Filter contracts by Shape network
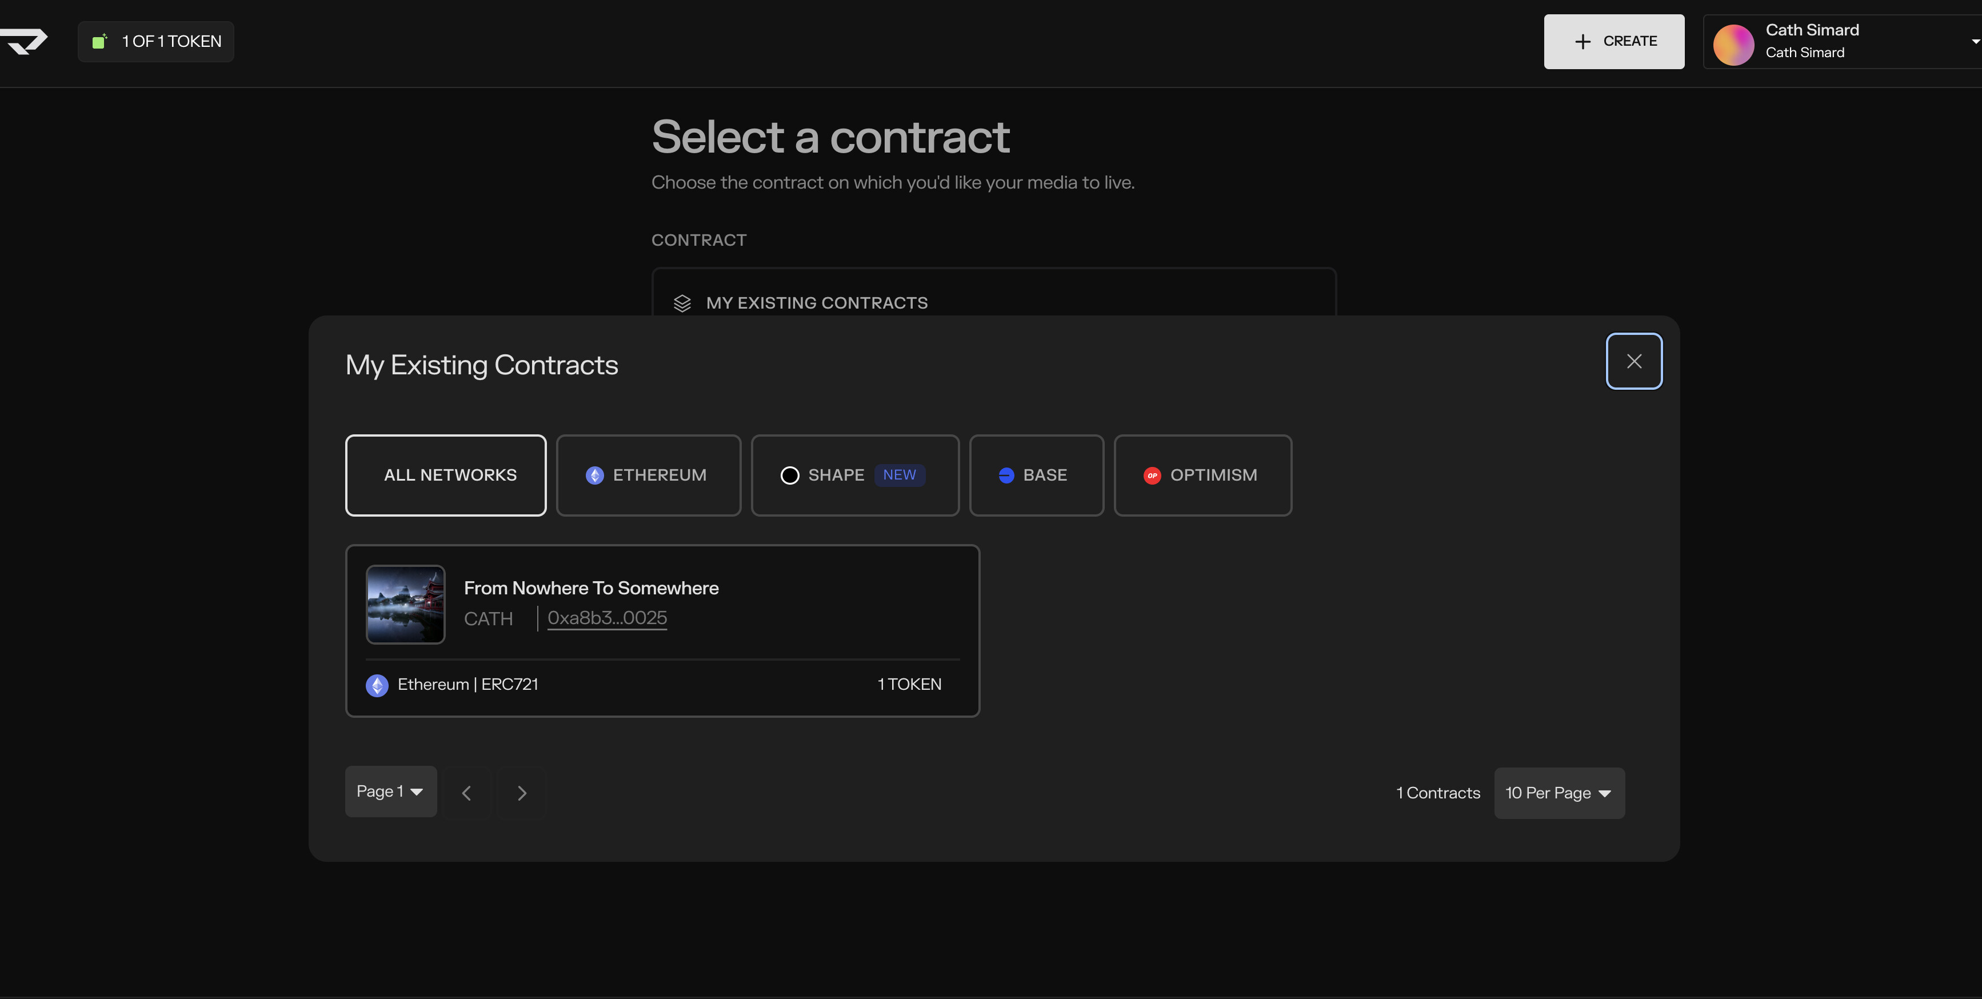Viewport: 1982px width, 999px height. tap(854, 475)
